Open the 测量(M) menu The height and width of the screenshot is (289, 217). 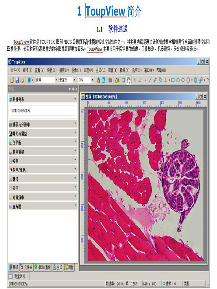pos(112,70)
